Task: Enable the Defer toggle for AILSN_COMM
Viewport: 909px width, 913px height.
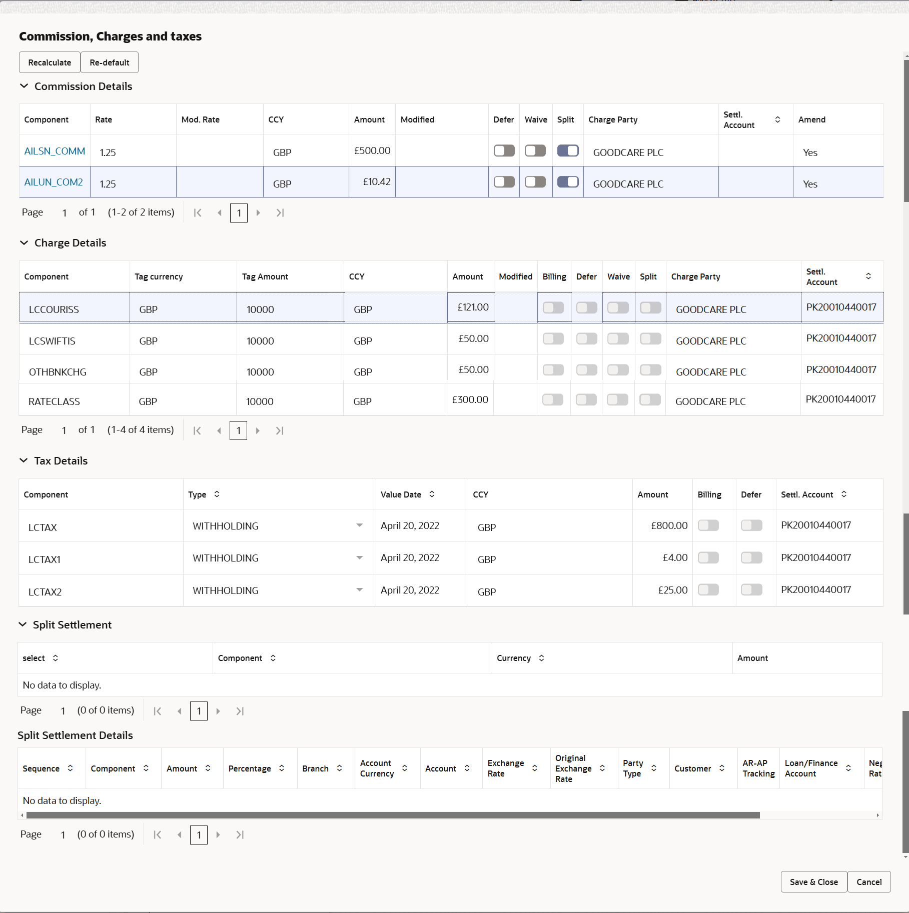Action: [x=504, y=150]
